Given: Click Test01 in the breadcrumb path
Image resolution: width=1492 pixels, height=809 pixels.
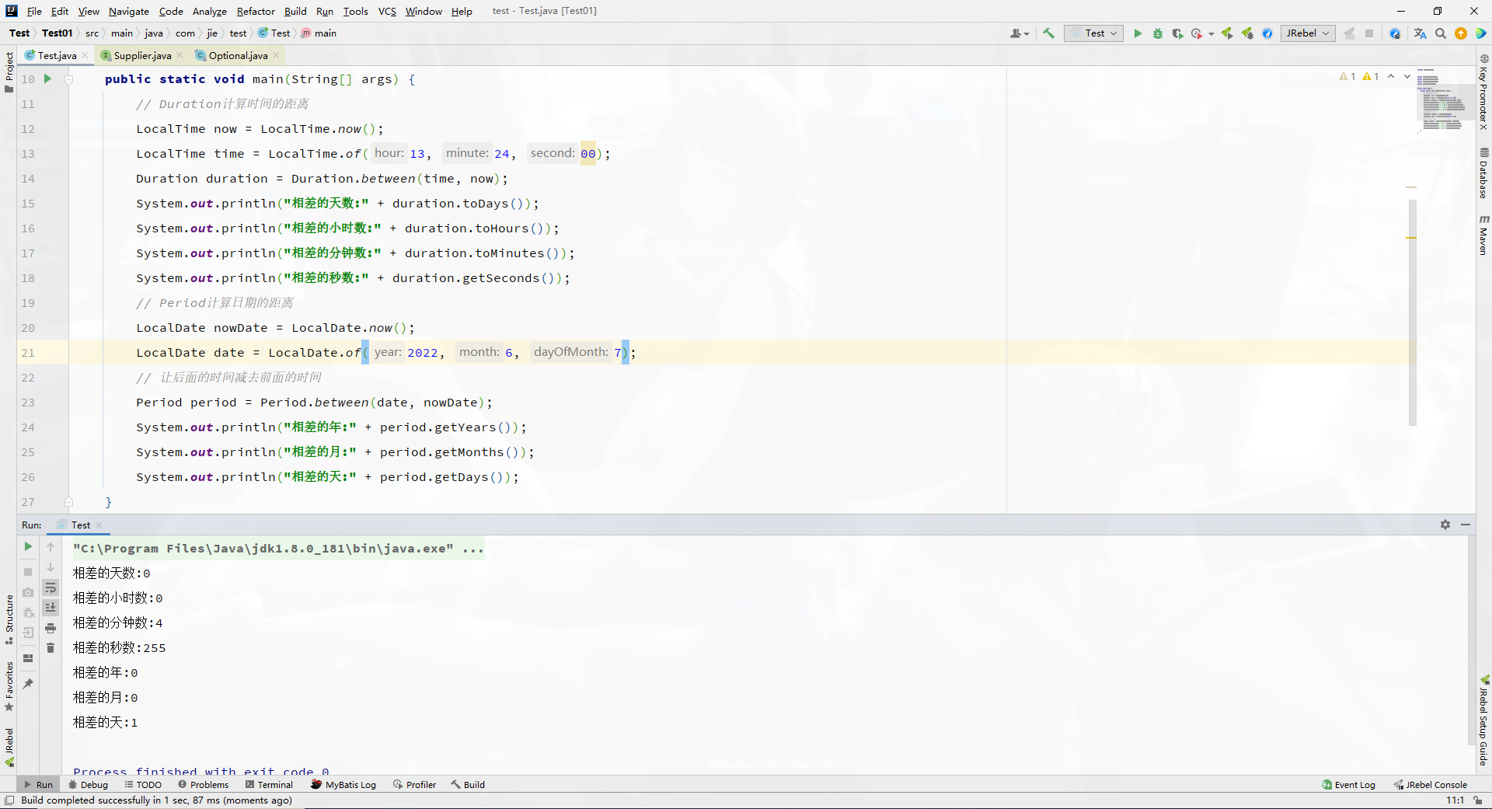Looking at the screenshot, I should 57,33.
